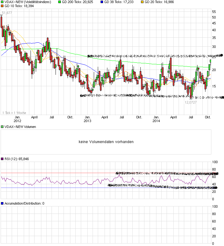Click the 'RSI (12): 65,846' label
The height and width of the screenshot is (246, 224).
(17, 159)
